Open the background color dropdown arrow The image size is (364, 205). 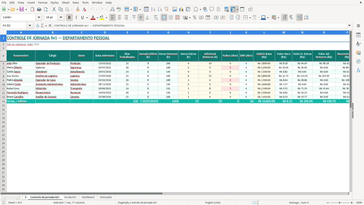106,18
